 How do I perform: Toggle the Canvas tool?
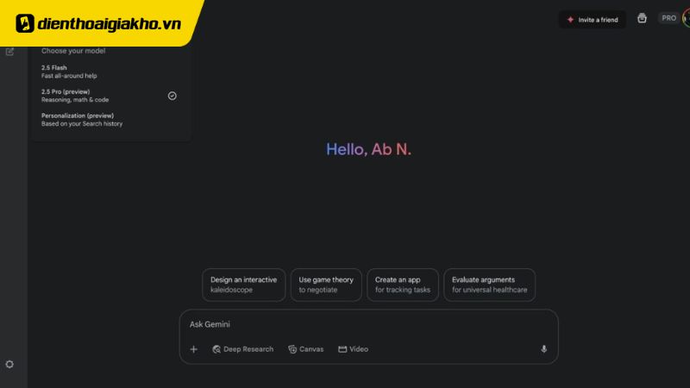pos(306,349)
